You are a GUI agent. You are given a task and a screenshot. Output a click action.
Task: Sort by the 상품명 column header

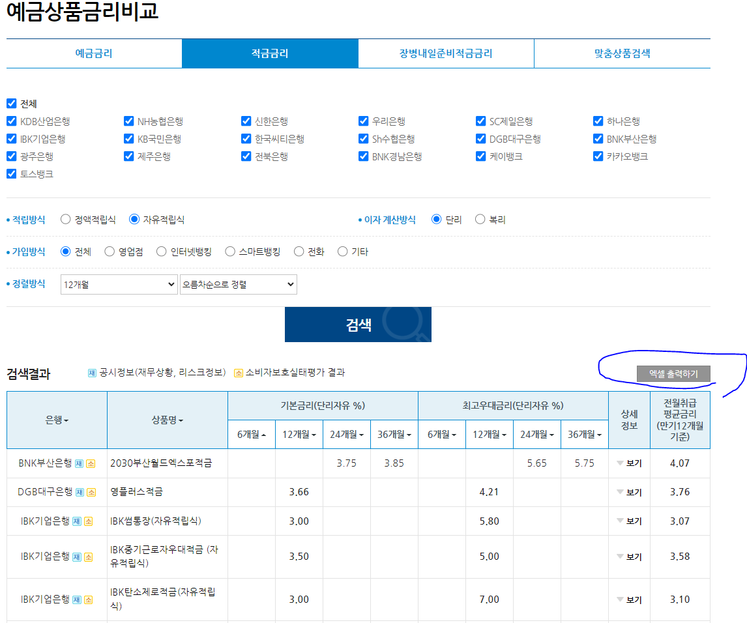168,420
